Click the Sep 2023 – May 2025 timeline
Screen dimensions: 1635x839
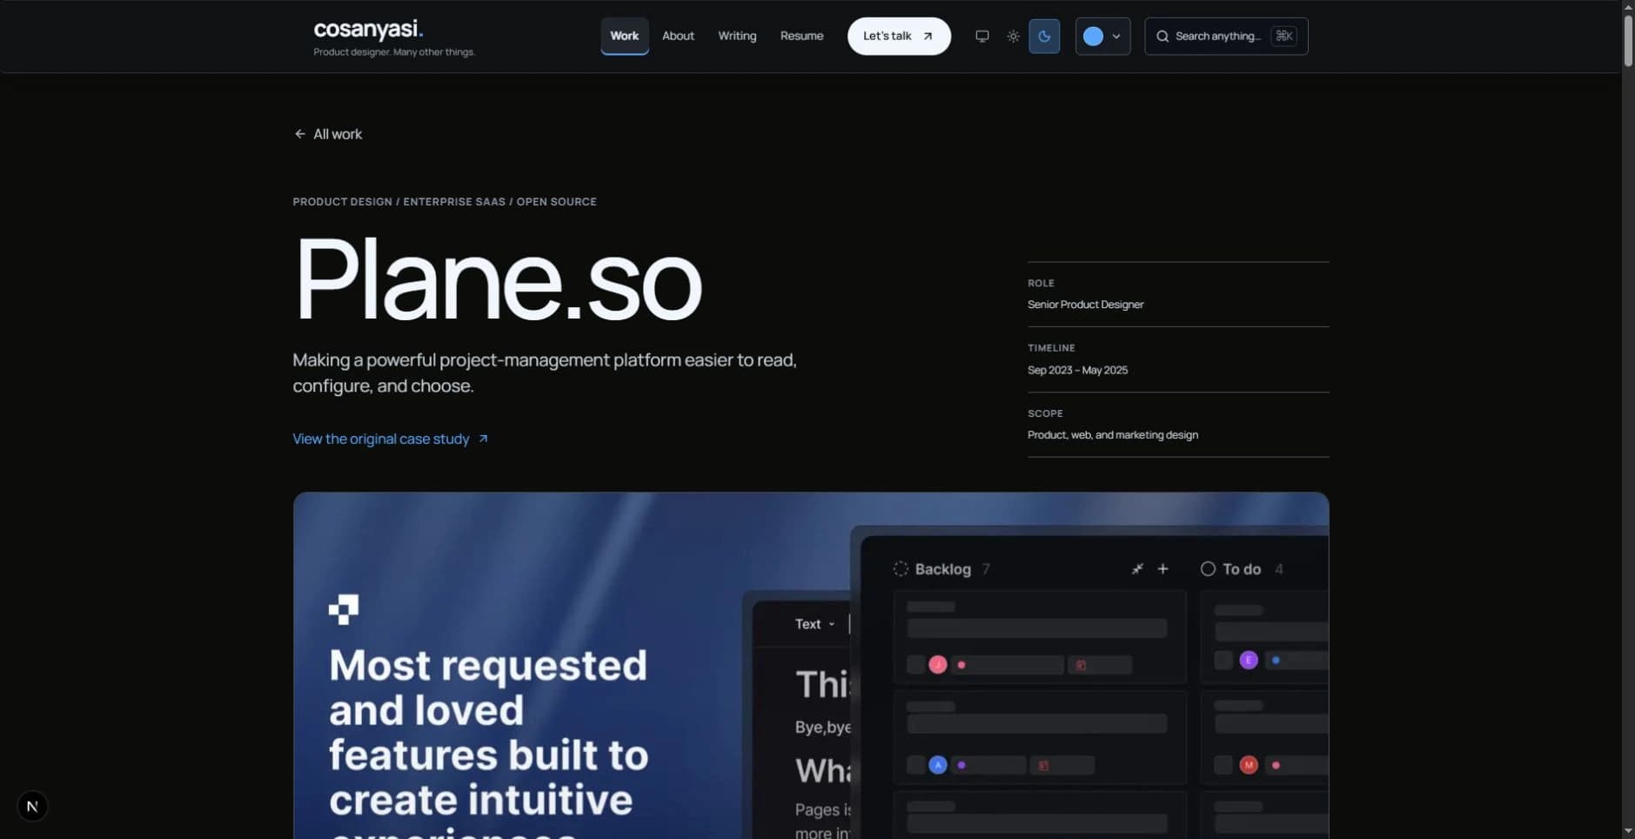tap(1077, 370)
